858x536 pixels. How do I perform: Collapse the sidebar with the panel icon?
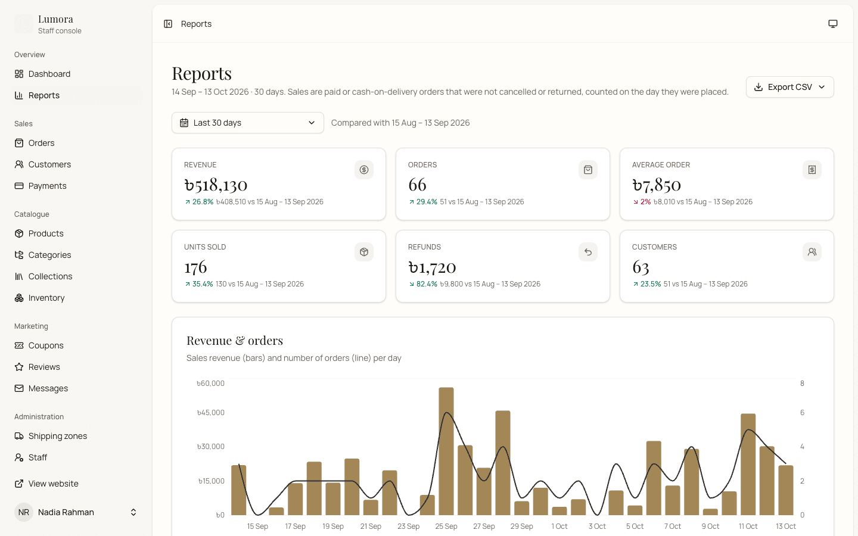pyautogui.click(x=168, y=24)
